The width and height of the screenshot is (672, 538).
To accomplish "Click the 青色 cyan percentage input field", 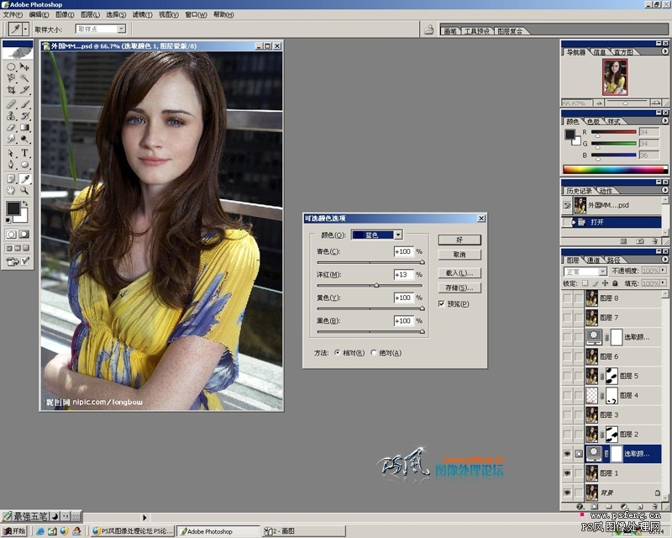I will 403,251.
